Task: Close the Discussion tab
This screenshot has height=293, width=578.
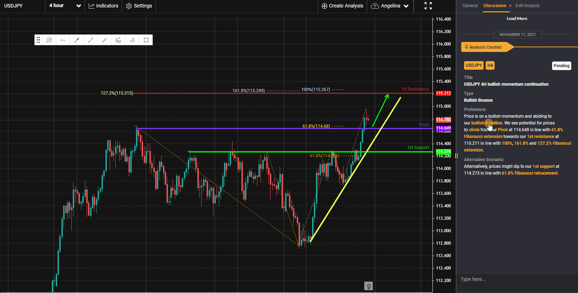Action: pyautogui.click(x=510, y=6)
